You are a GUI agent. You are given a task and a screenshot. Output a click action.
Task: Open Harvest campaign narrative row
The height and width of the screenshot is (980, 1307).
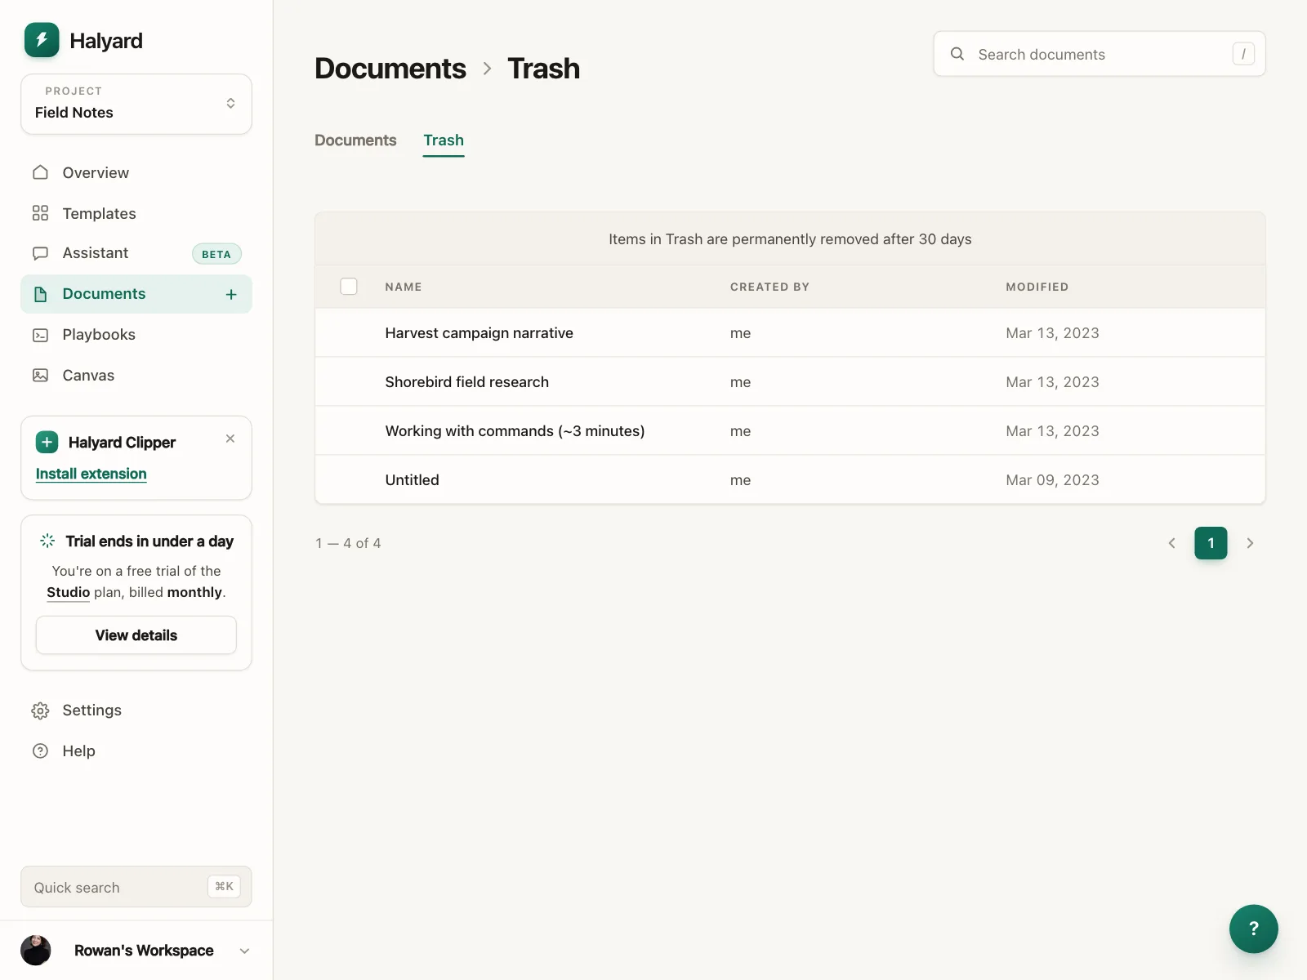click(x=790, y=333)
